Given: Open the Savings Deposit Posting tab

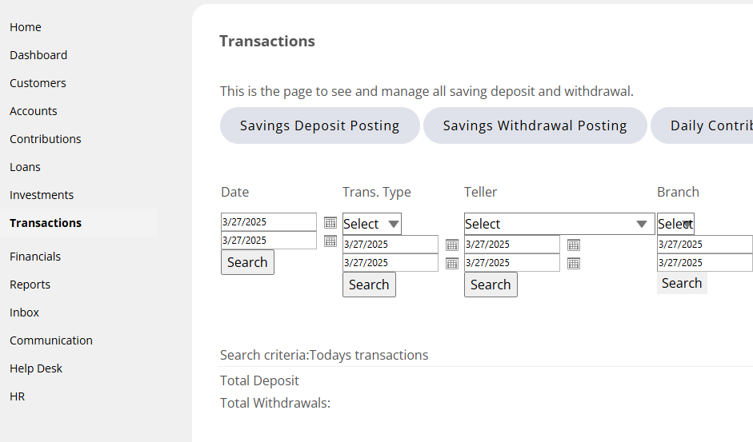Looking at the screenshot, I should click(x=319, y=125).
